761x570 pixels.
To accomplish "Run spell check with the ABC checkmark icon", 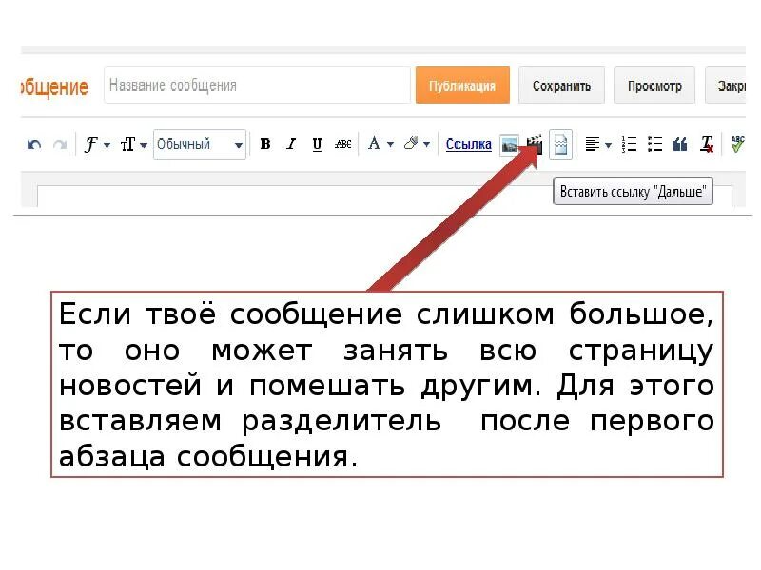I will pyautogui.click(x=737, y=144).
